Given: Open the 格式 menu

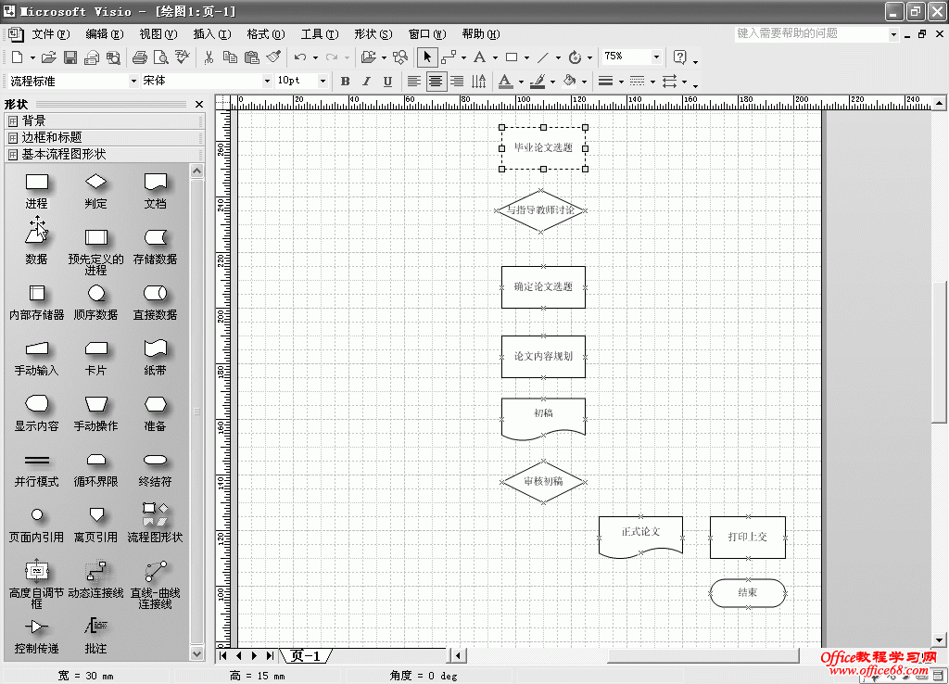Looking at the screenshot, I should (265, 34).
